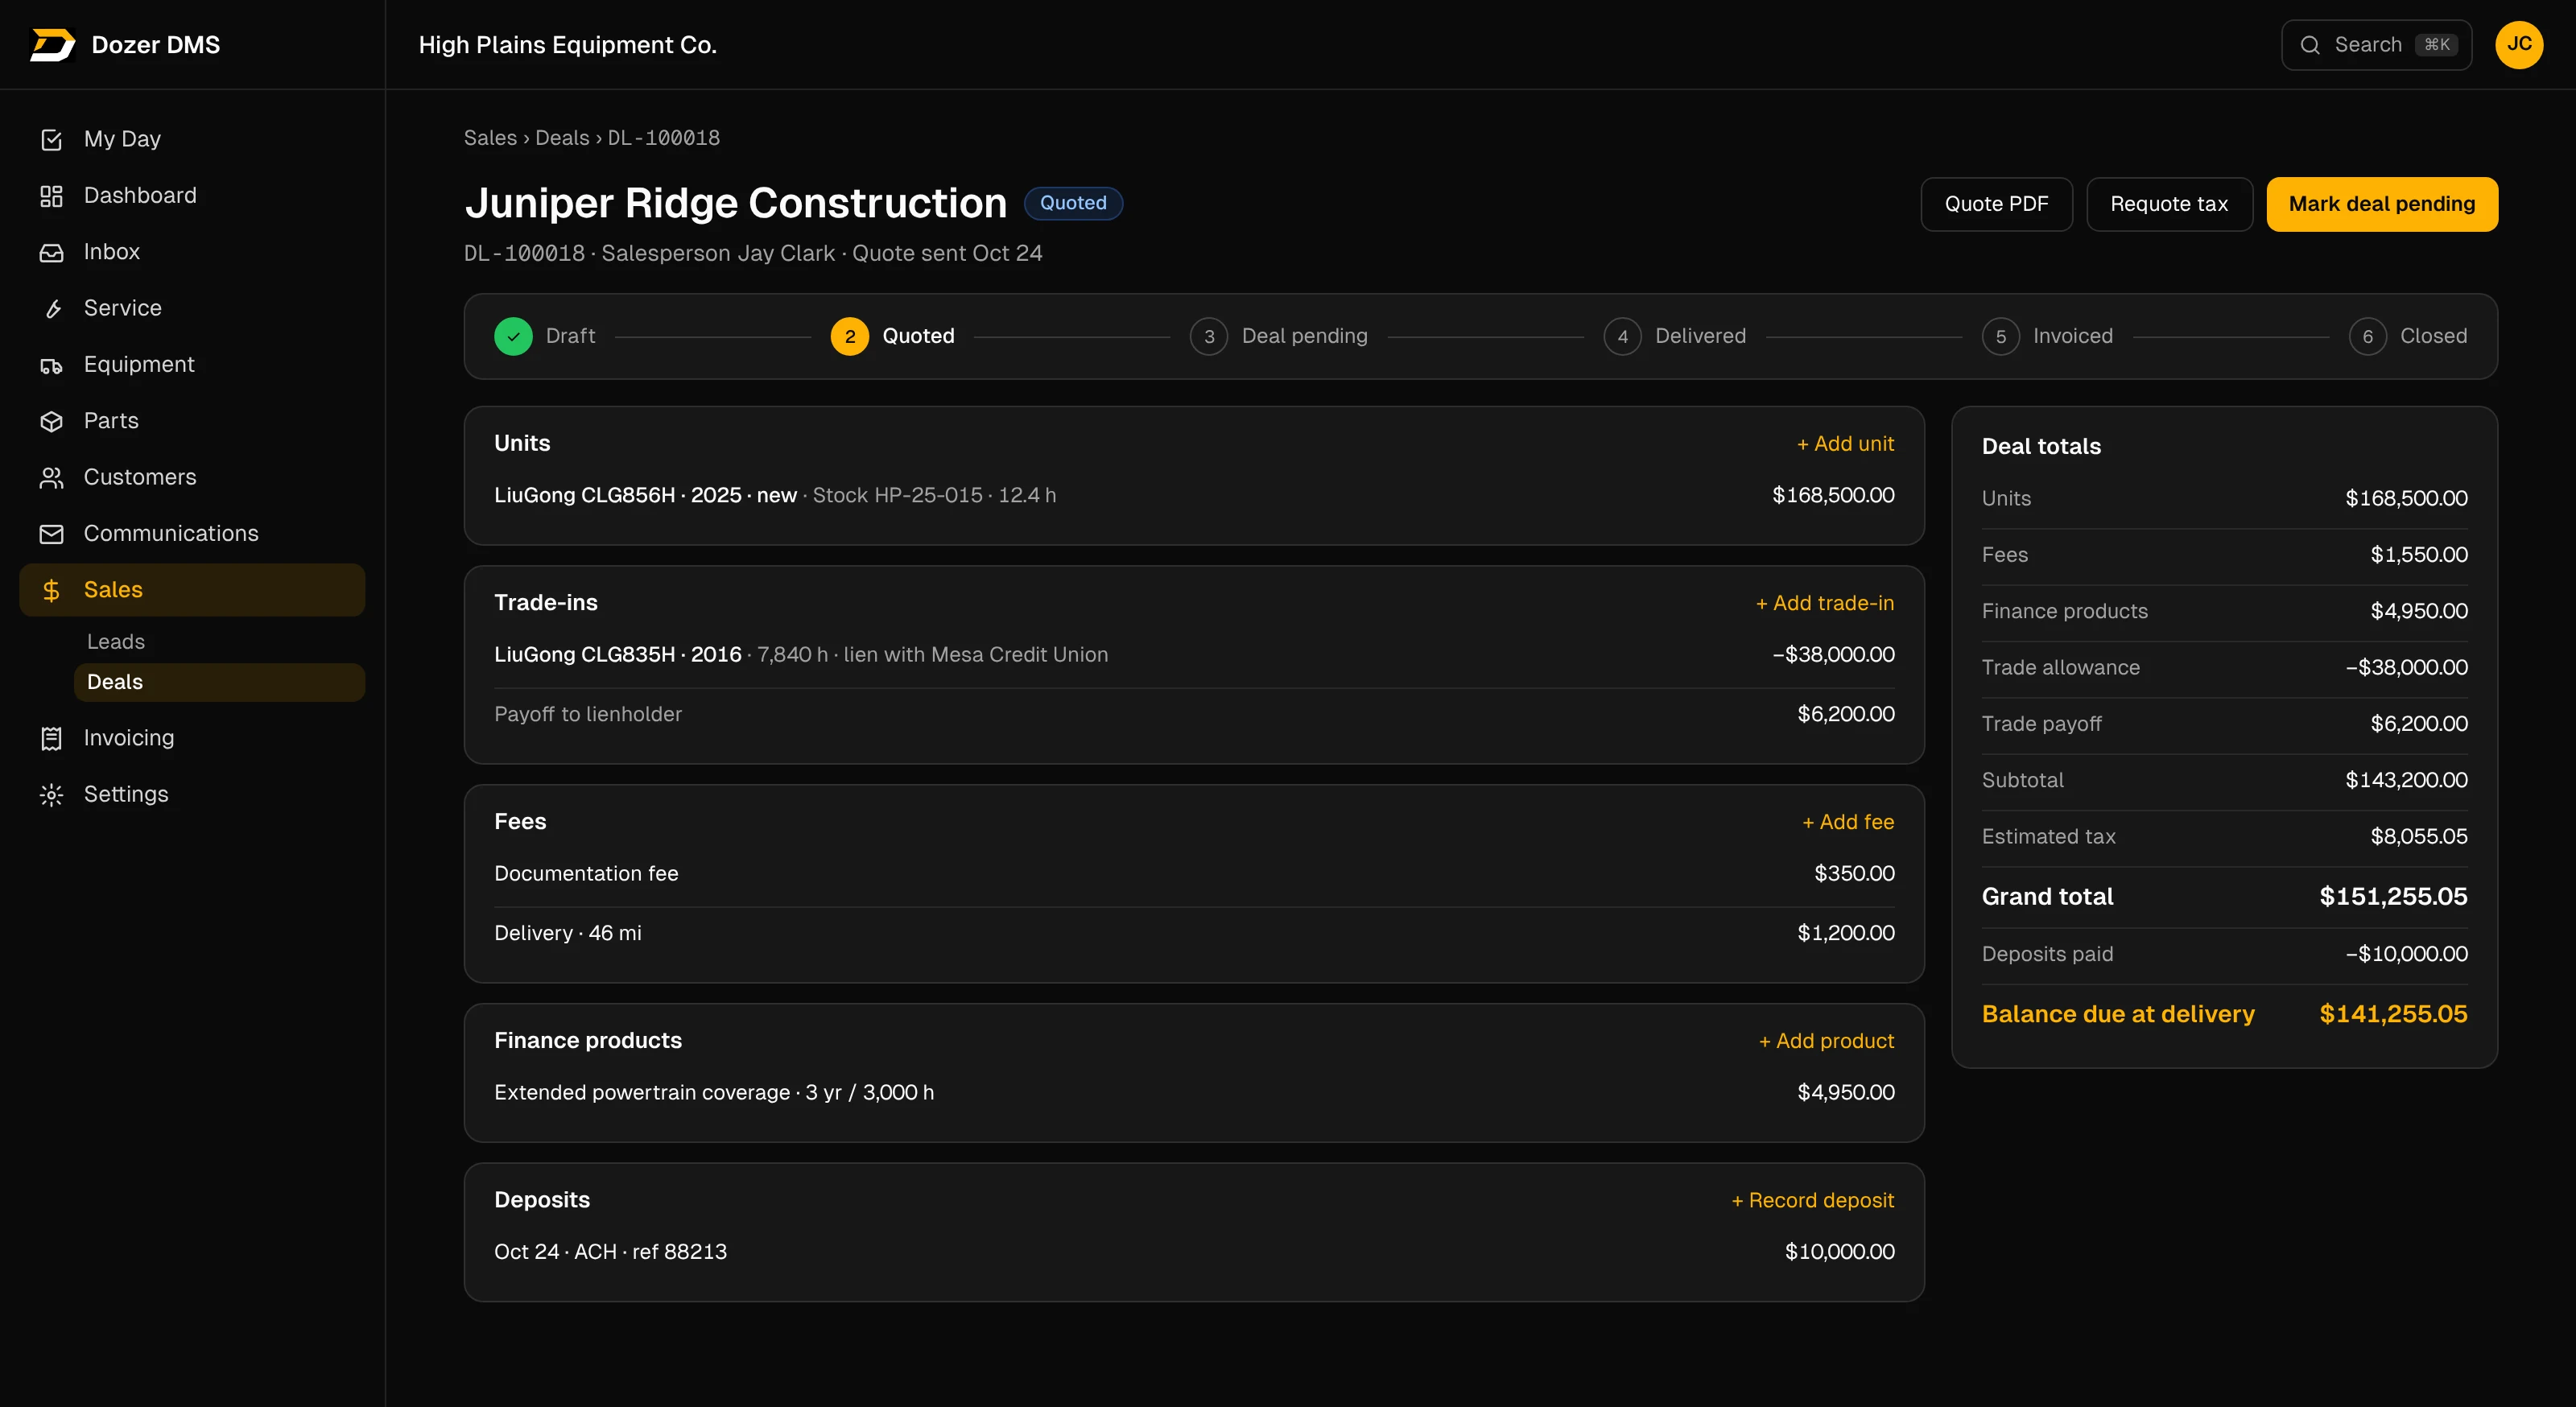
Task: Click Mark deal pending button
Action: click(x=2382, y=204)
